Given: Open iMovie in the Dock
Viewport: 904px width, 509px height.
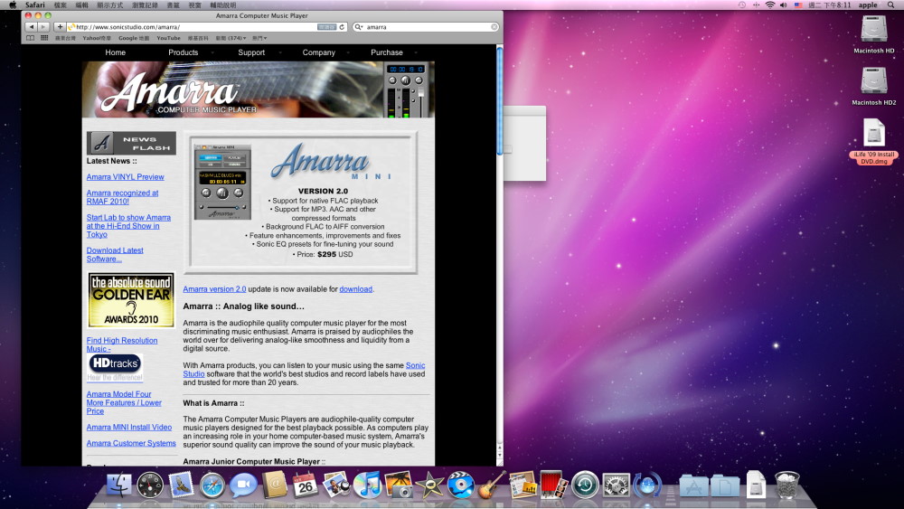Looking at the screenshot, I should coord(429,485).
